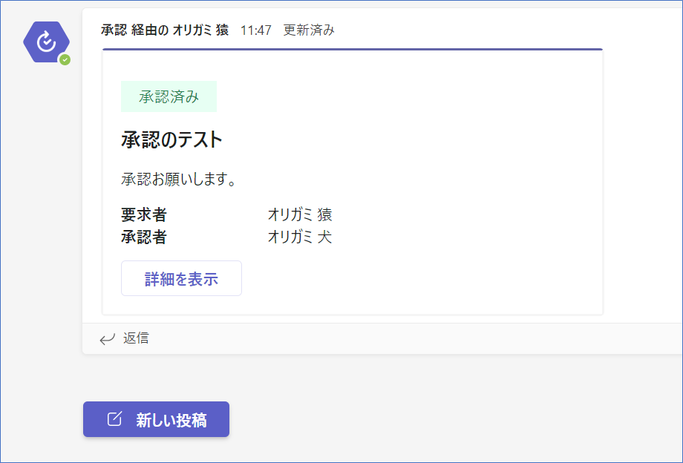The image size is (683, 463).
Task: Click the 要求者 field label
Action: (144, 215)
